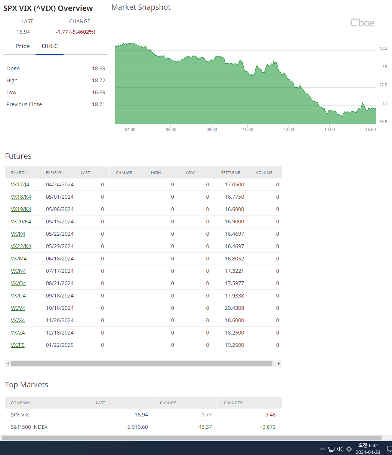Sort Top Markets by LAST header

click(x=122, y=403)
